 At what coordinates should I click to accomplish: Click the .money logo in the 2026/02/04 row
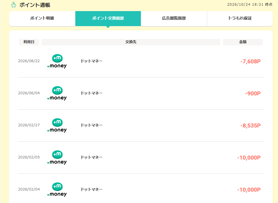57,190
